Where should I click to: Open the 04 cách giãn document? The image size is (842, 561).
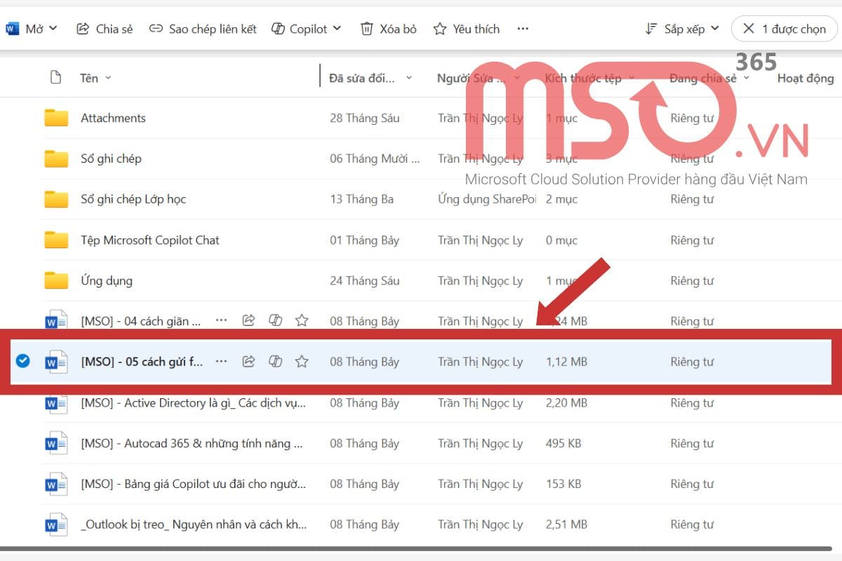[x=141, y=321]
